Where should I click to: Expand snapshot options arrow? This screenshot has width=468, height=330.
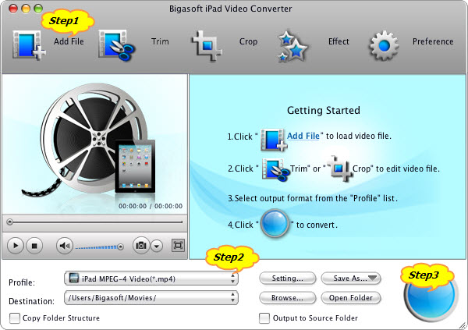pos(157,246)
